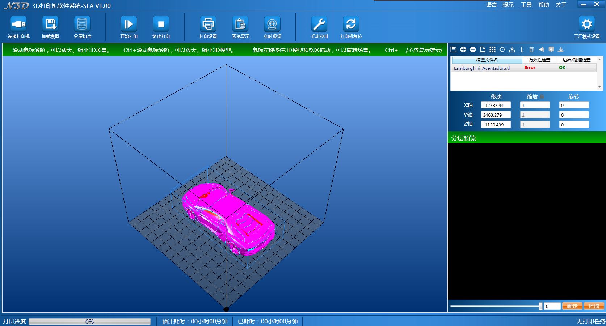Click the 连接打印机 connect printer icon
This screenshot has width=606, height=326.
click(18, 24)
